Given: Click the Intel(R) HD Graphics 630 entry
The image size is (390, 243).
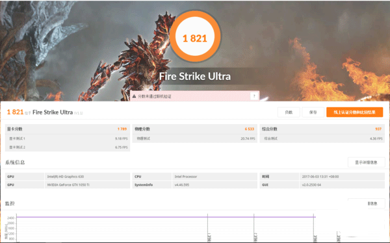Looking at the screenshot, I should click(x=66, y=177).
